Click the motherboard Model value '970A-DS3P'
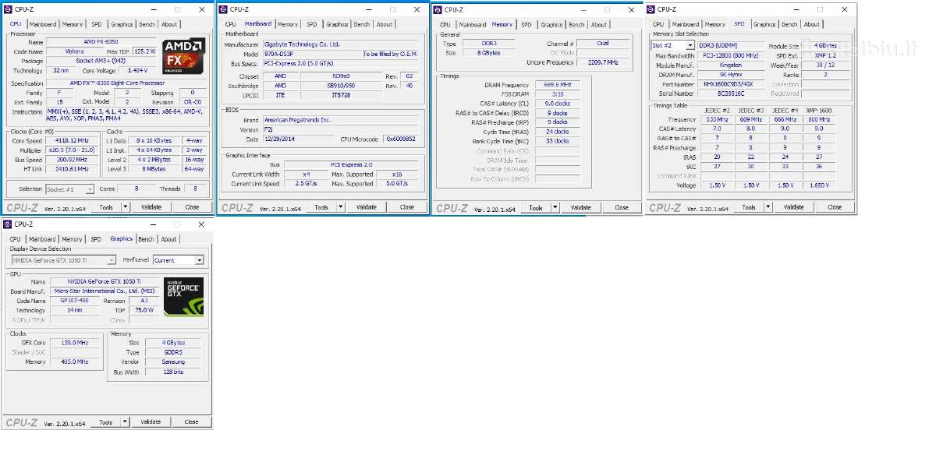Viewport: 936px width, 462px height. coord(312,54)
